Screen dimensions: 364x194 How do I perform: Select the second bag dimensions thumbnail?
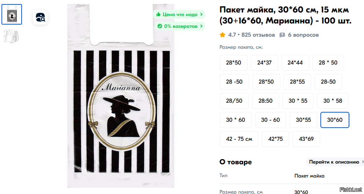pos(12,36)
